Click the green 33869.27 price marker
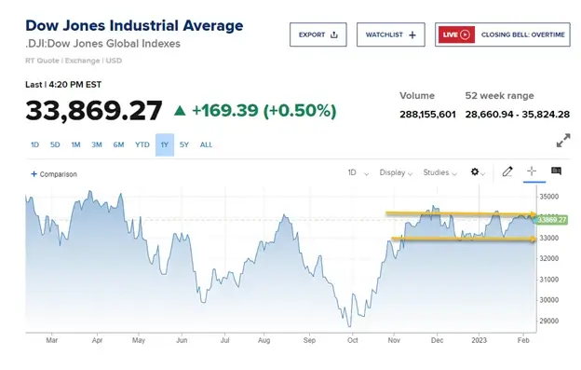The height and width of the screenshot is (370, 581). coord(552,220)
